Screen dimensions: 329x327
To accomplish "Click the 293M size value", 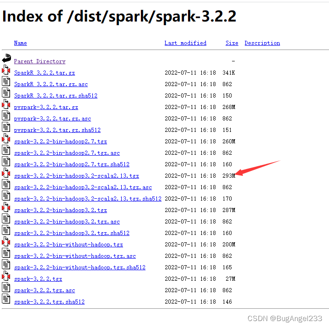I will pos(229,175).
